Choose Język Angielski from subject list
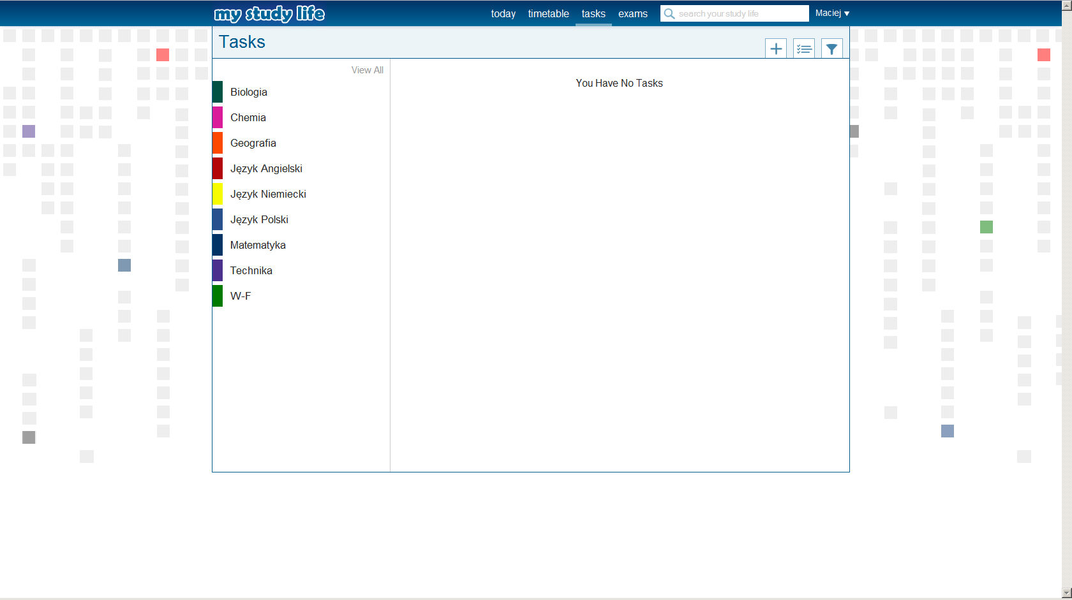The height and width of the screenshot is (600, 1072). click(x=266, y=168)
